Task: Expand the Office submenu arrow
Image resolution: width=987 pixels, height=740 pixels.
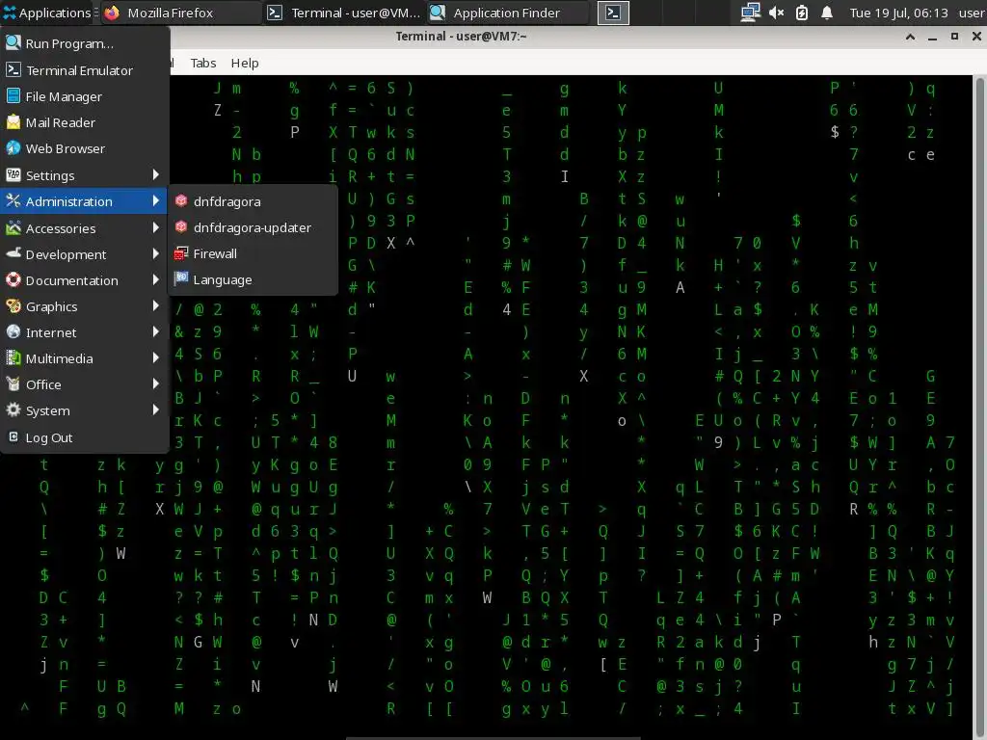Action: click(155, 383)
